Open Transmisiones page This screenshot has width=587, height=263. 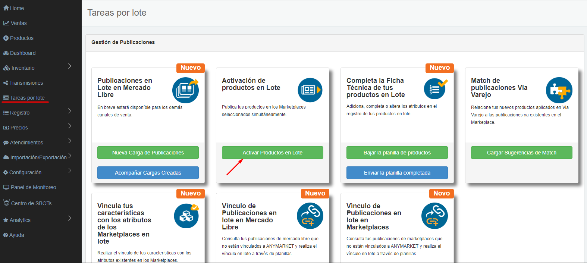[x=26, y=83]
